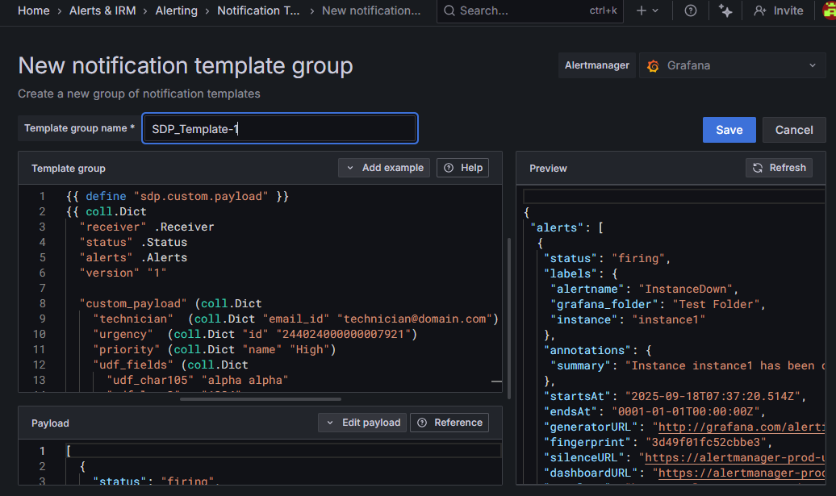Click the plus icon to create new item
Image resolution: width=836 pixels, height=496 pixels.
click(x=640, y=10)
